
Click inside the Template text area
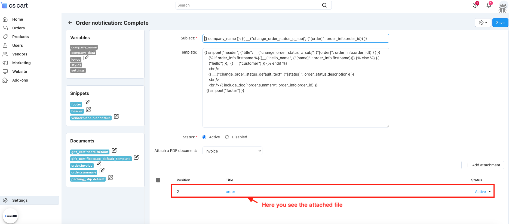296,88
